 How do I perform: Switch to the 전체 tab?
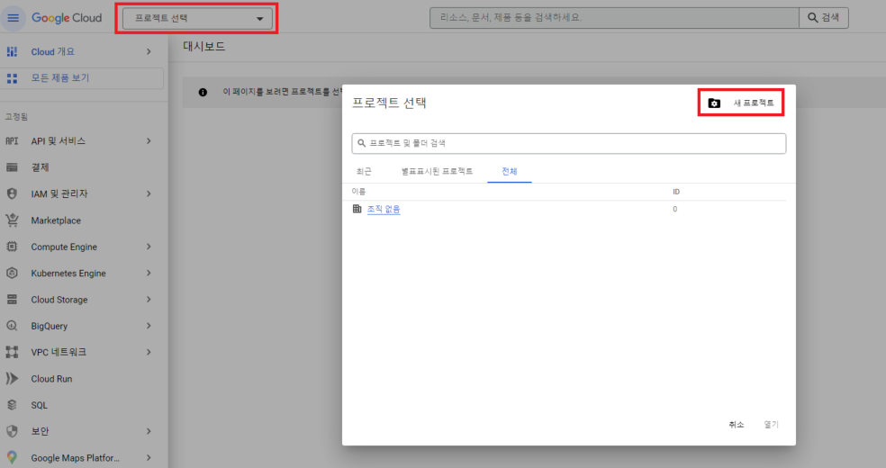[x=509, y=171]
